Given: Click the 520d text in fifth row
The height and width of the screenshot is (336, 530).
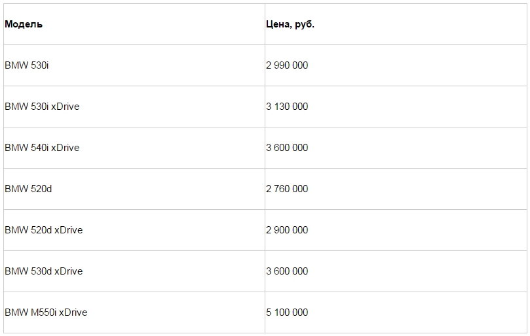Looking at the screenshot, I should [41, 230].
